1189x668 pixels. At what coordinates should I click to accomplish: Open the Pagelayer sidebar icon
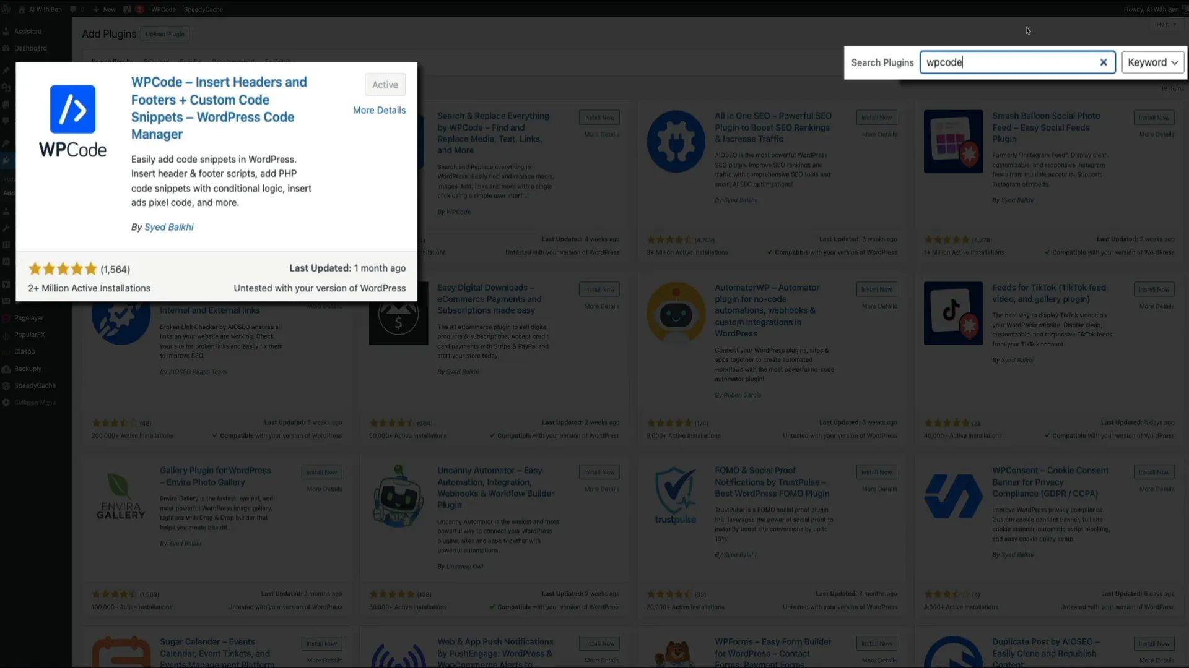point(6,318)
